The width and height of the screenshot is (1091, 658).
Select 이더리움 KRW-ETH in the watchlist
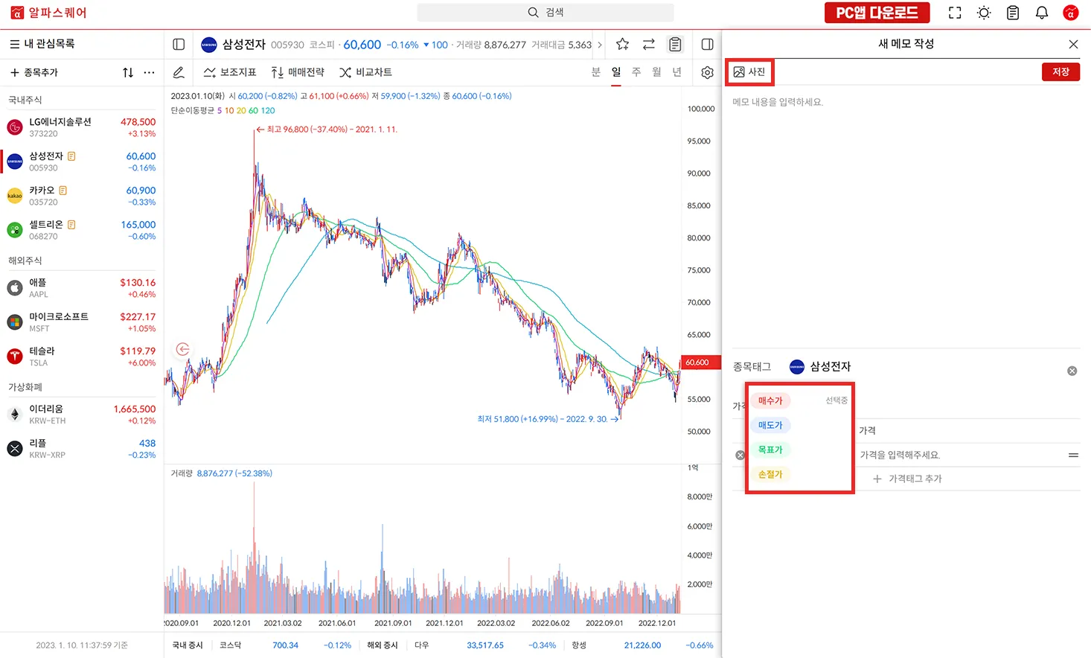(82, 415)
